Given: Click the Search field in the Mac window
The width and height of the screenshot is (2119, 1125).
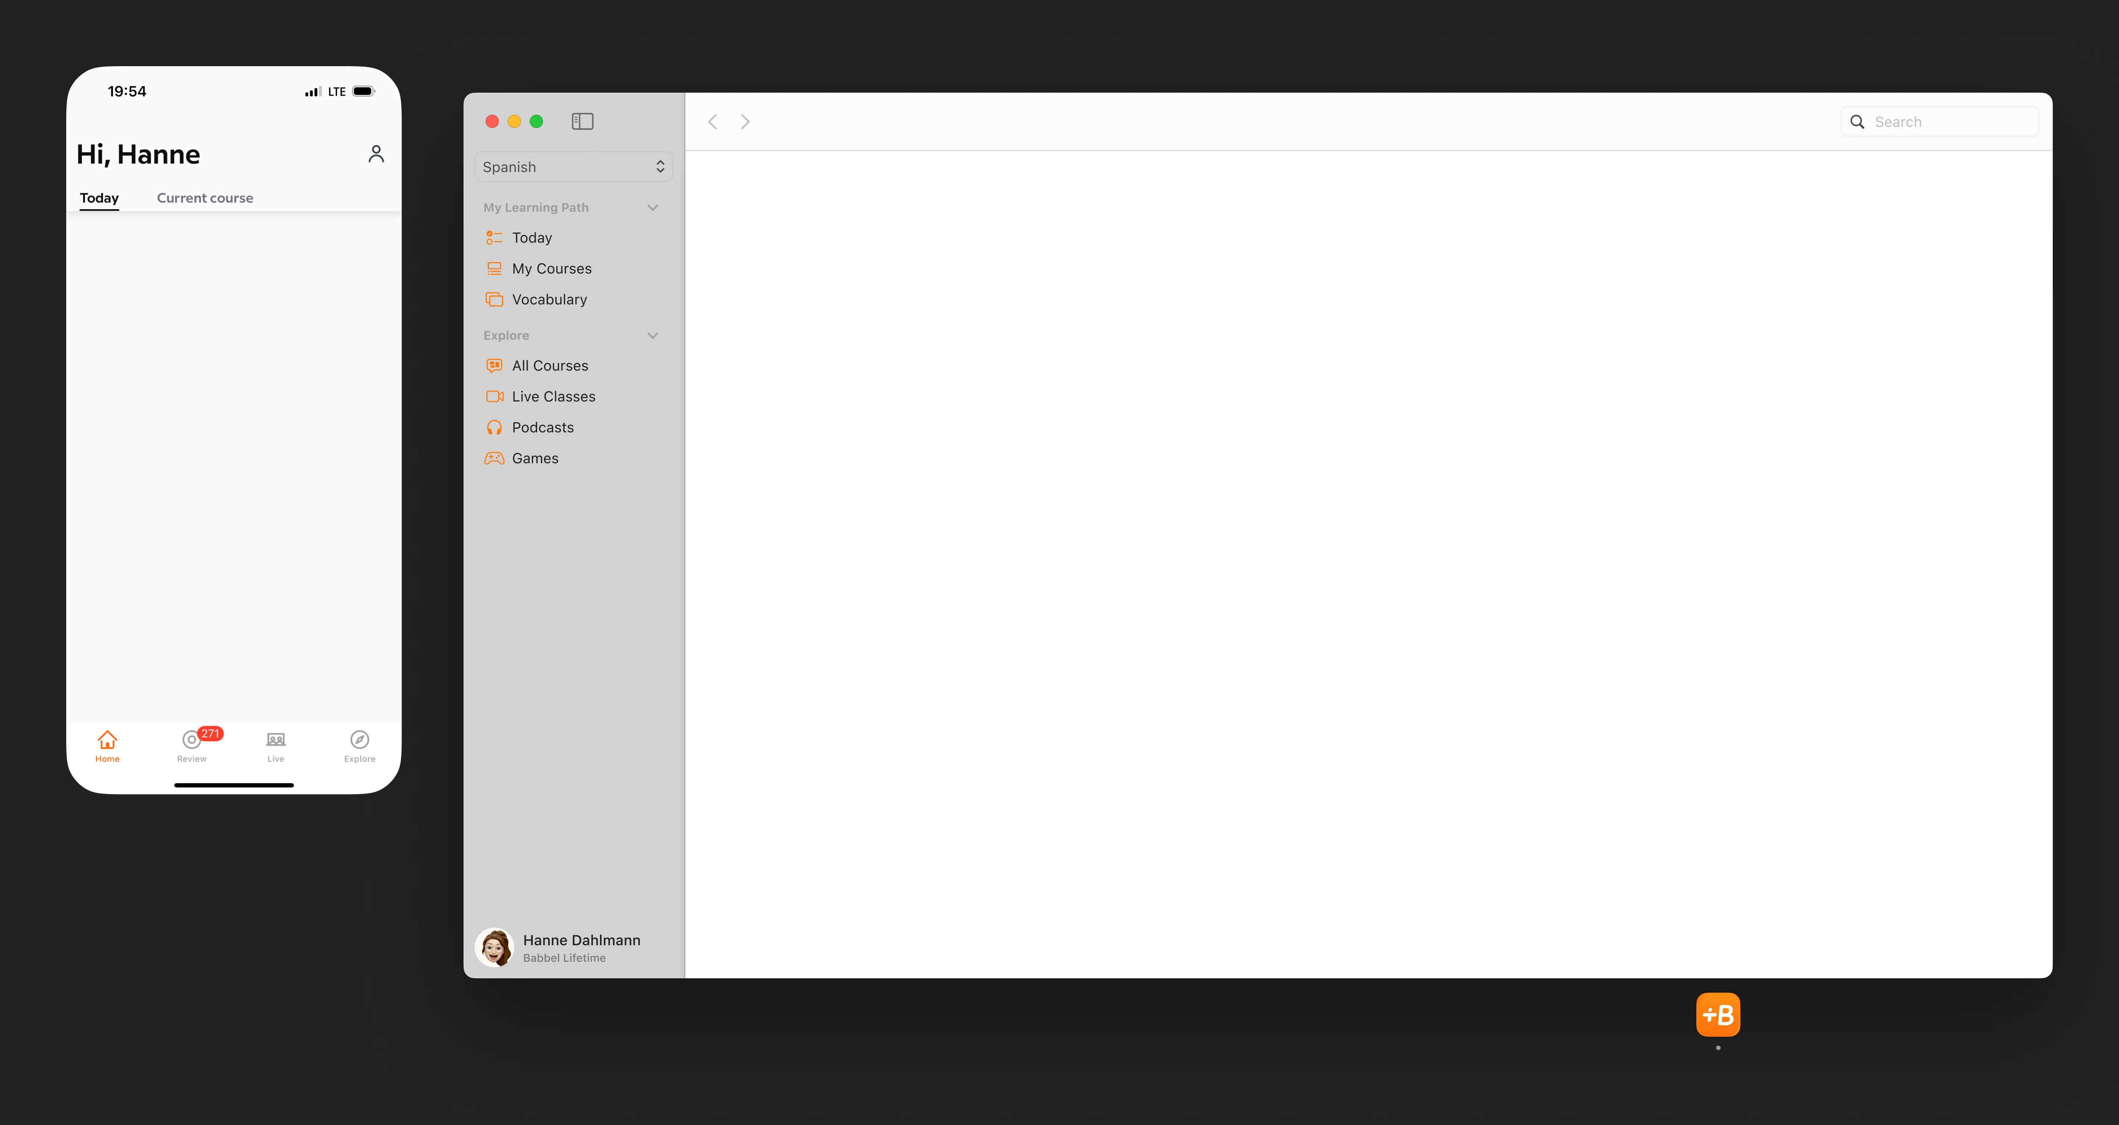Looking at the screenshot, I should coord(1940,122).
